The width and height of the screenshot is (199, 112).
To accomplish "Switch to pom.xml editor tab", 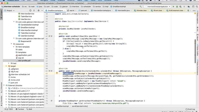I will [84, 11].
